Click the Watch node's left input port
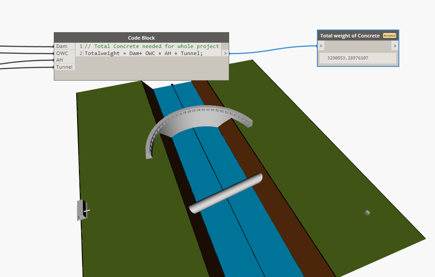435x277 pixels. [321, 46]
